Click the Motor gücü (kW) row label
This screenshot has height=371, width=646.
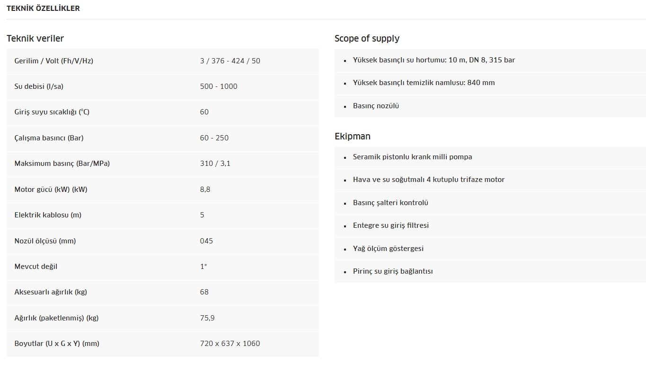pos(51,190)
